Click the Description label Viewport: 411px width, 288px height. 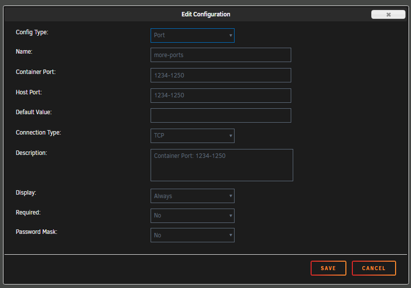(x=31, y=153)
